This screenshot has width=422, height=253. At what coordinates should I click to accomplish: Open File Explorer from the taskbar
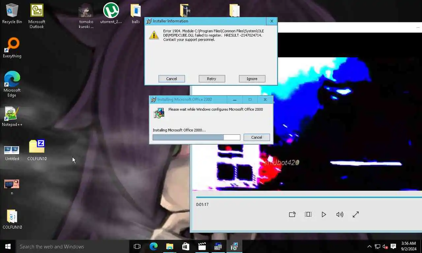169,246
